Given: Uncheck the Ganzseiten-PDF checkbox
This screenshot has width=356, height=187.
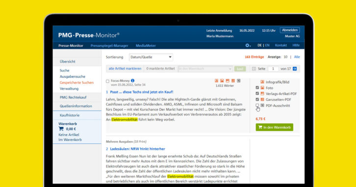Looking at the screenshot, I should point(257,99).
